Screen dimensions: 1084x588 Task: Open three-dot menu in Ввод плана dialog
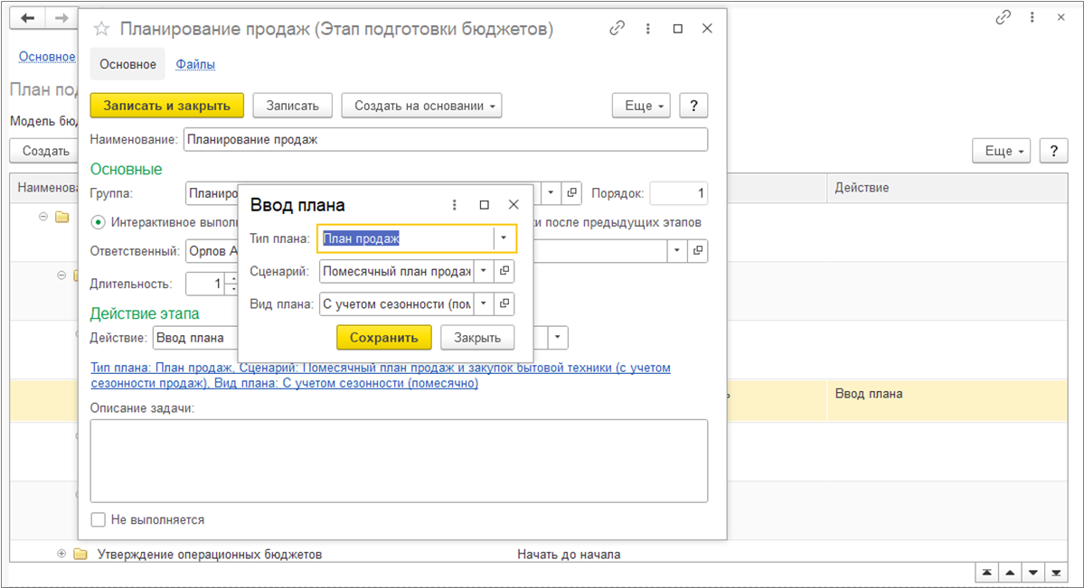[x=455, y=205]
